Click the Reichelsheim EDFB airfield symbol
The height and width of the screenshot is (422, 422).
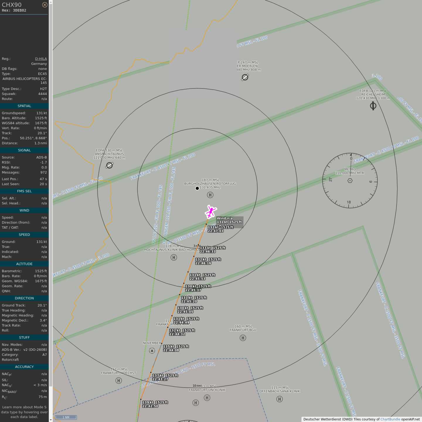point(373,106)
